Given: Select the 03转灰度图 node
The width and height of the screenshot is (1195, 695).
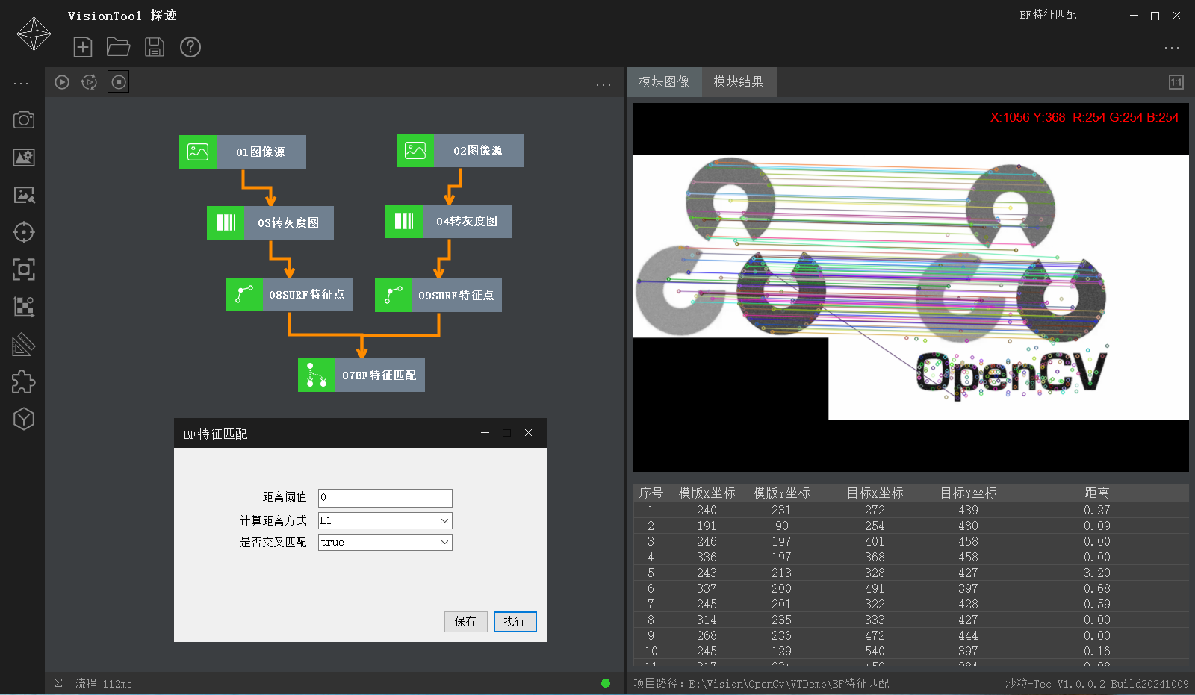Looking at the screenshot, I should [270, 222].
